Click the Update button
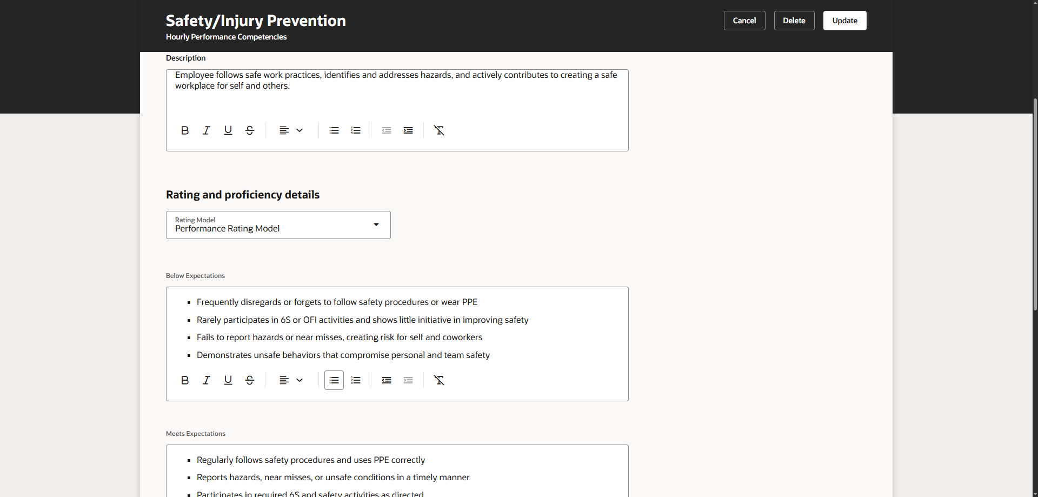The width and height of the screenshot is (1038, 497). coord(845,21)
